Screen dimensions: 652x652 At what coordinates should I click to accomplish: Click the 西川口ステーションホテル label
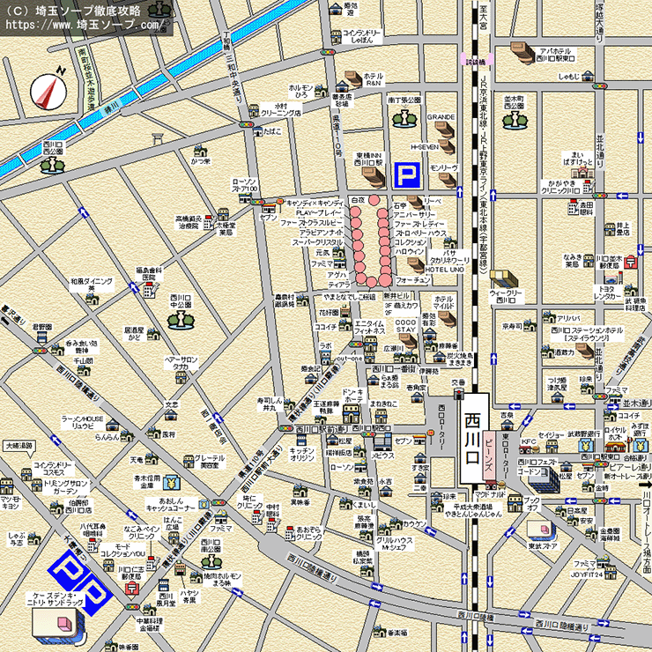pos(587,334)
